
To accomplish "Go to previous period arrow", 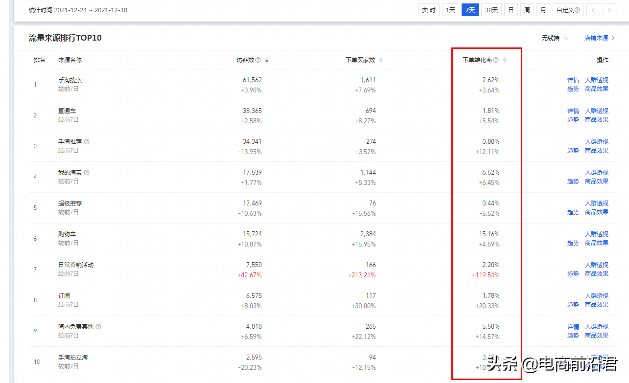I will 593,10.
